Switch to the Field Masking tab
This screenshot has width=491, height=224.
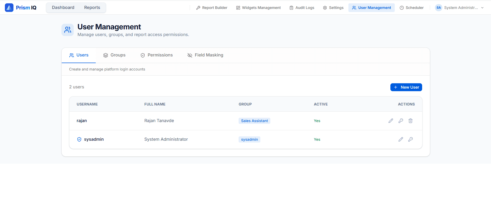[x=205, y=55]
